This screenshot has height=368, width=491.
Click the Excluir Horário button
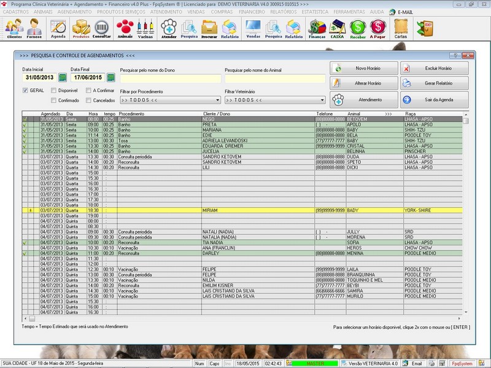coord(435,68)
